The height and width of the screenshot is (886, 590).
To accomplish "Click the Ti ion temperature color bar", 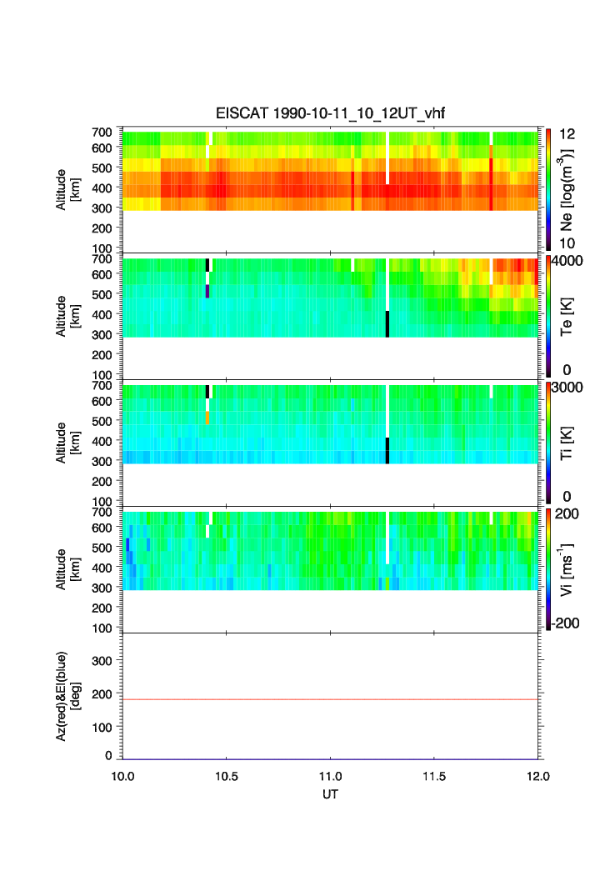I will 548,443.
